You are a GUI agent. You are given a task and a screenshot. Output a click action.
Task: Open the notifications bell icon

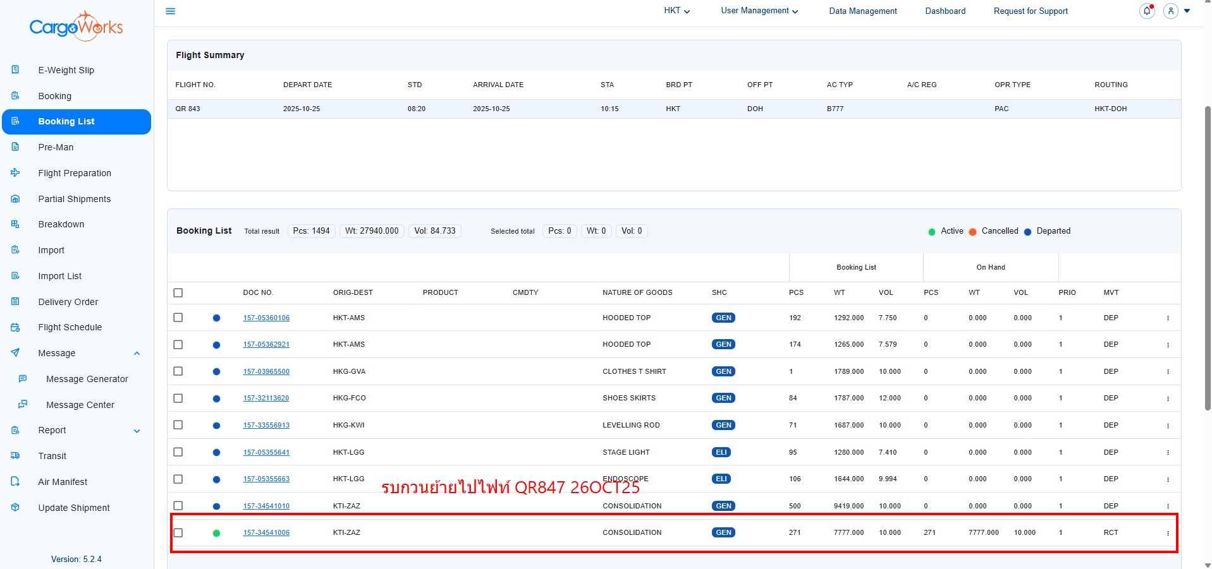coord(1146,11)
